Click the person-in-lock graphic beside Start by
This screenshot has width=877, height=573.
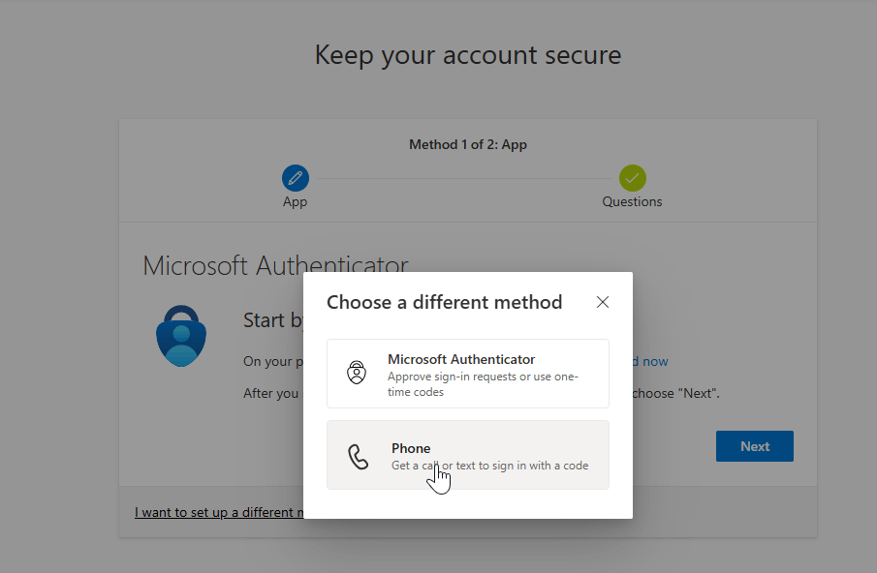pos(181,336)
